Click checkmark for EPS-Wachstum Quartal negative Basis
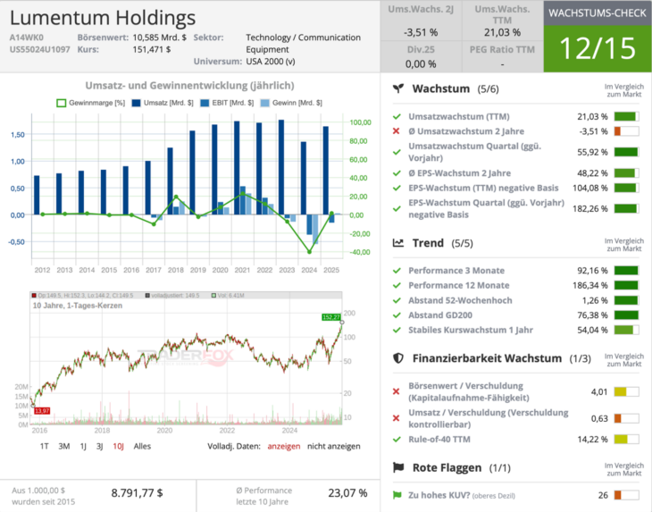This screenshot has height=512, width=652. click(x=397, y=208)
